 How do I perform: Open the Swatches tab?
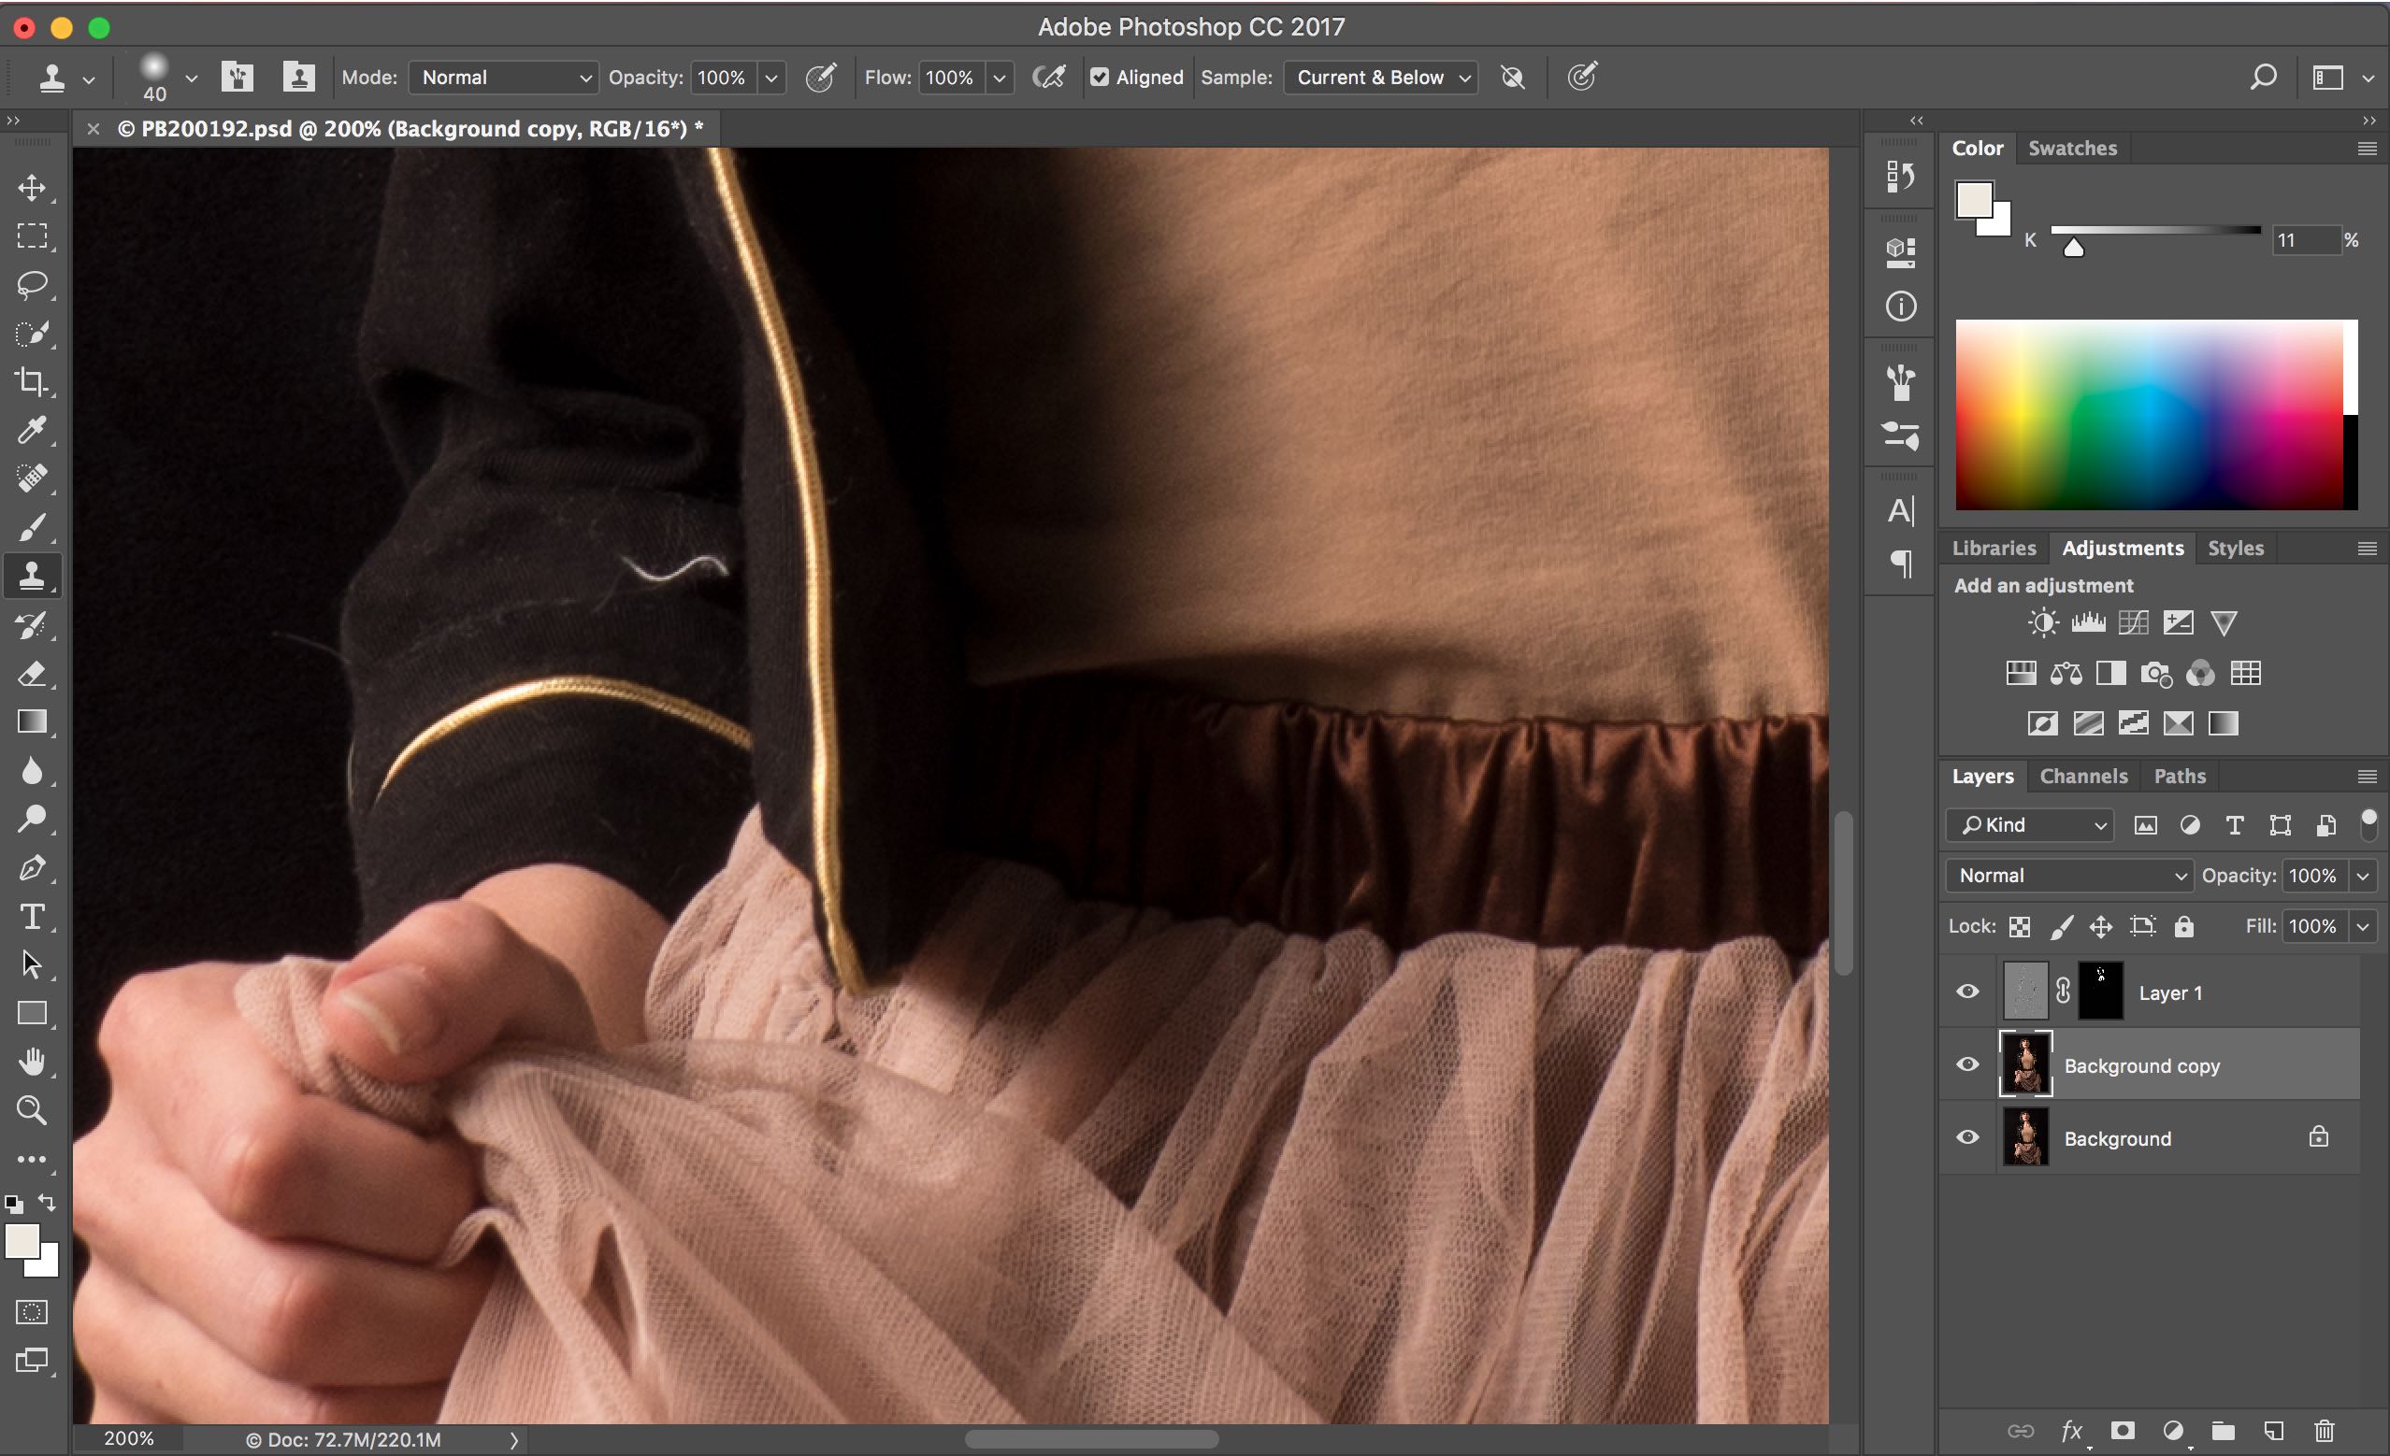pyautogui.click(x=2072, y=149)
